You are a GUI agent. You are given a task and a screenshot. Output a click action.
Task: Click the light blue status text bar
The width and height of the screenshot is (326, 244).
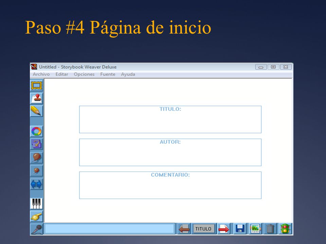pos(110,229)
